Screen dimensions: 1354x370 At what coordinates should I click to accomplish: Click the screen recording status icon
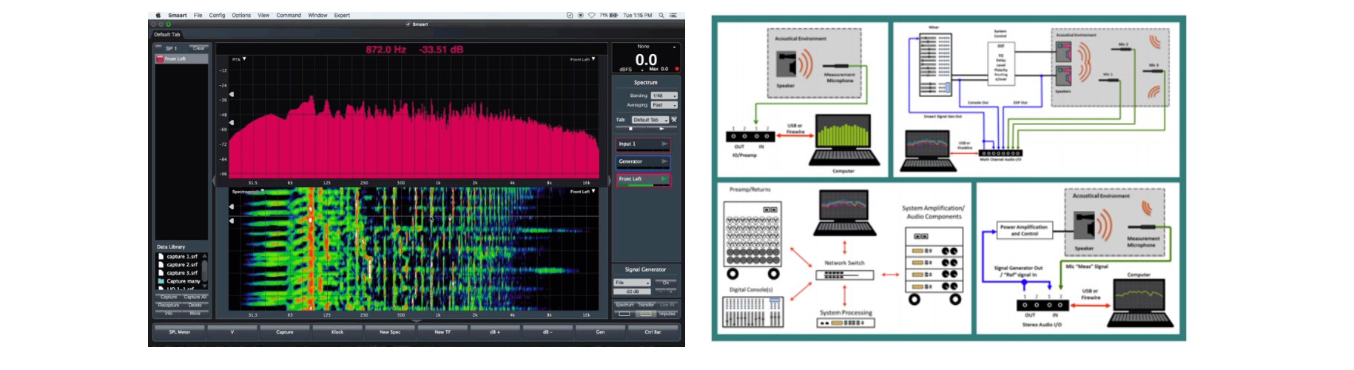[x=581, y=15]
